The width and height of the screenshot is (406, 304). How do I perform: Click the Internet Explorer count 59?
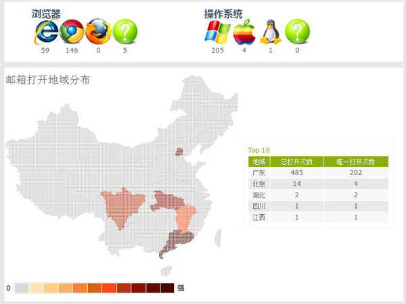(45, 50)
